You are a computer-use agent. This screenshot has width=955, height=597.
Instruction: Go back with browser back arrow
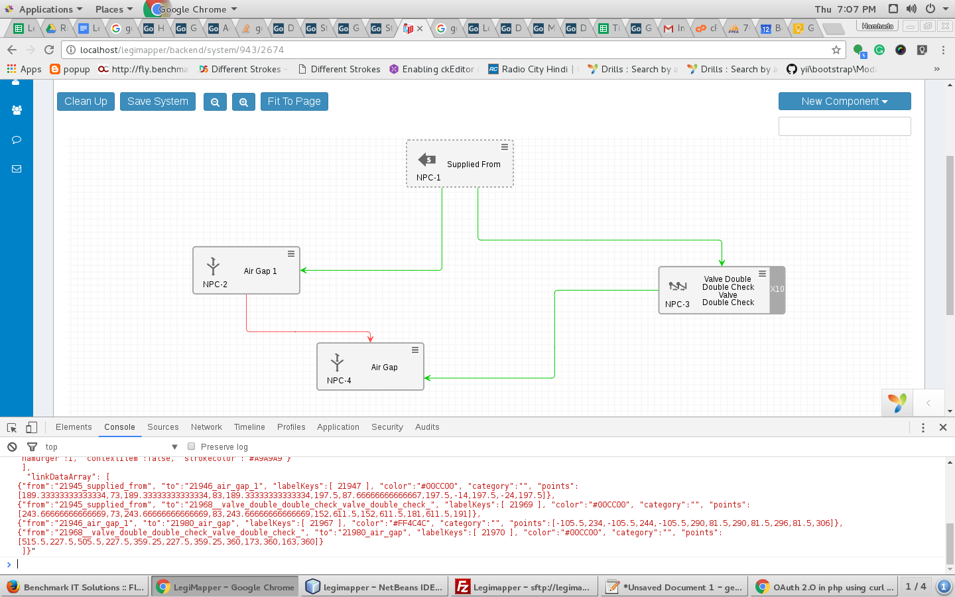click(x=12, y=50)
